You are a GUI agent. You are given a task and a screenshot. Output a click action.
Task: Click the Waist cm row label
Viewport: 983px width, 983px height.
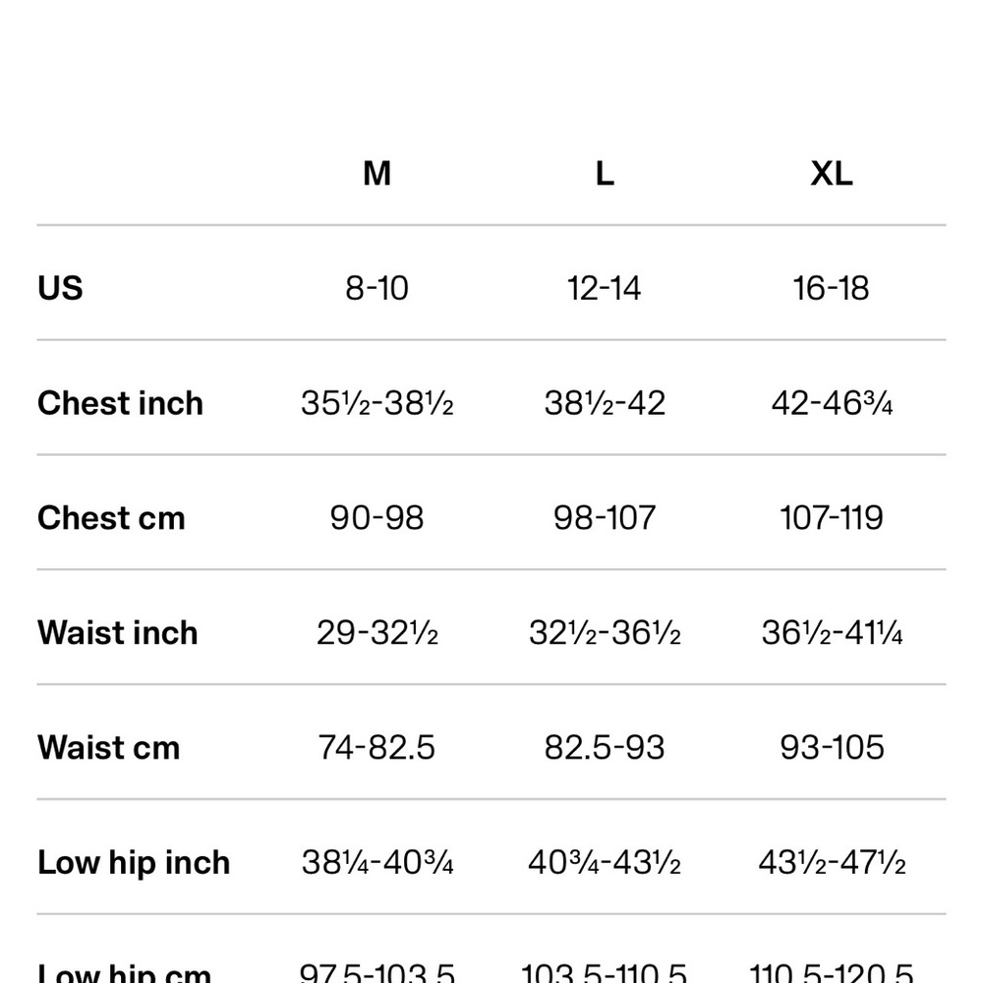109,747
